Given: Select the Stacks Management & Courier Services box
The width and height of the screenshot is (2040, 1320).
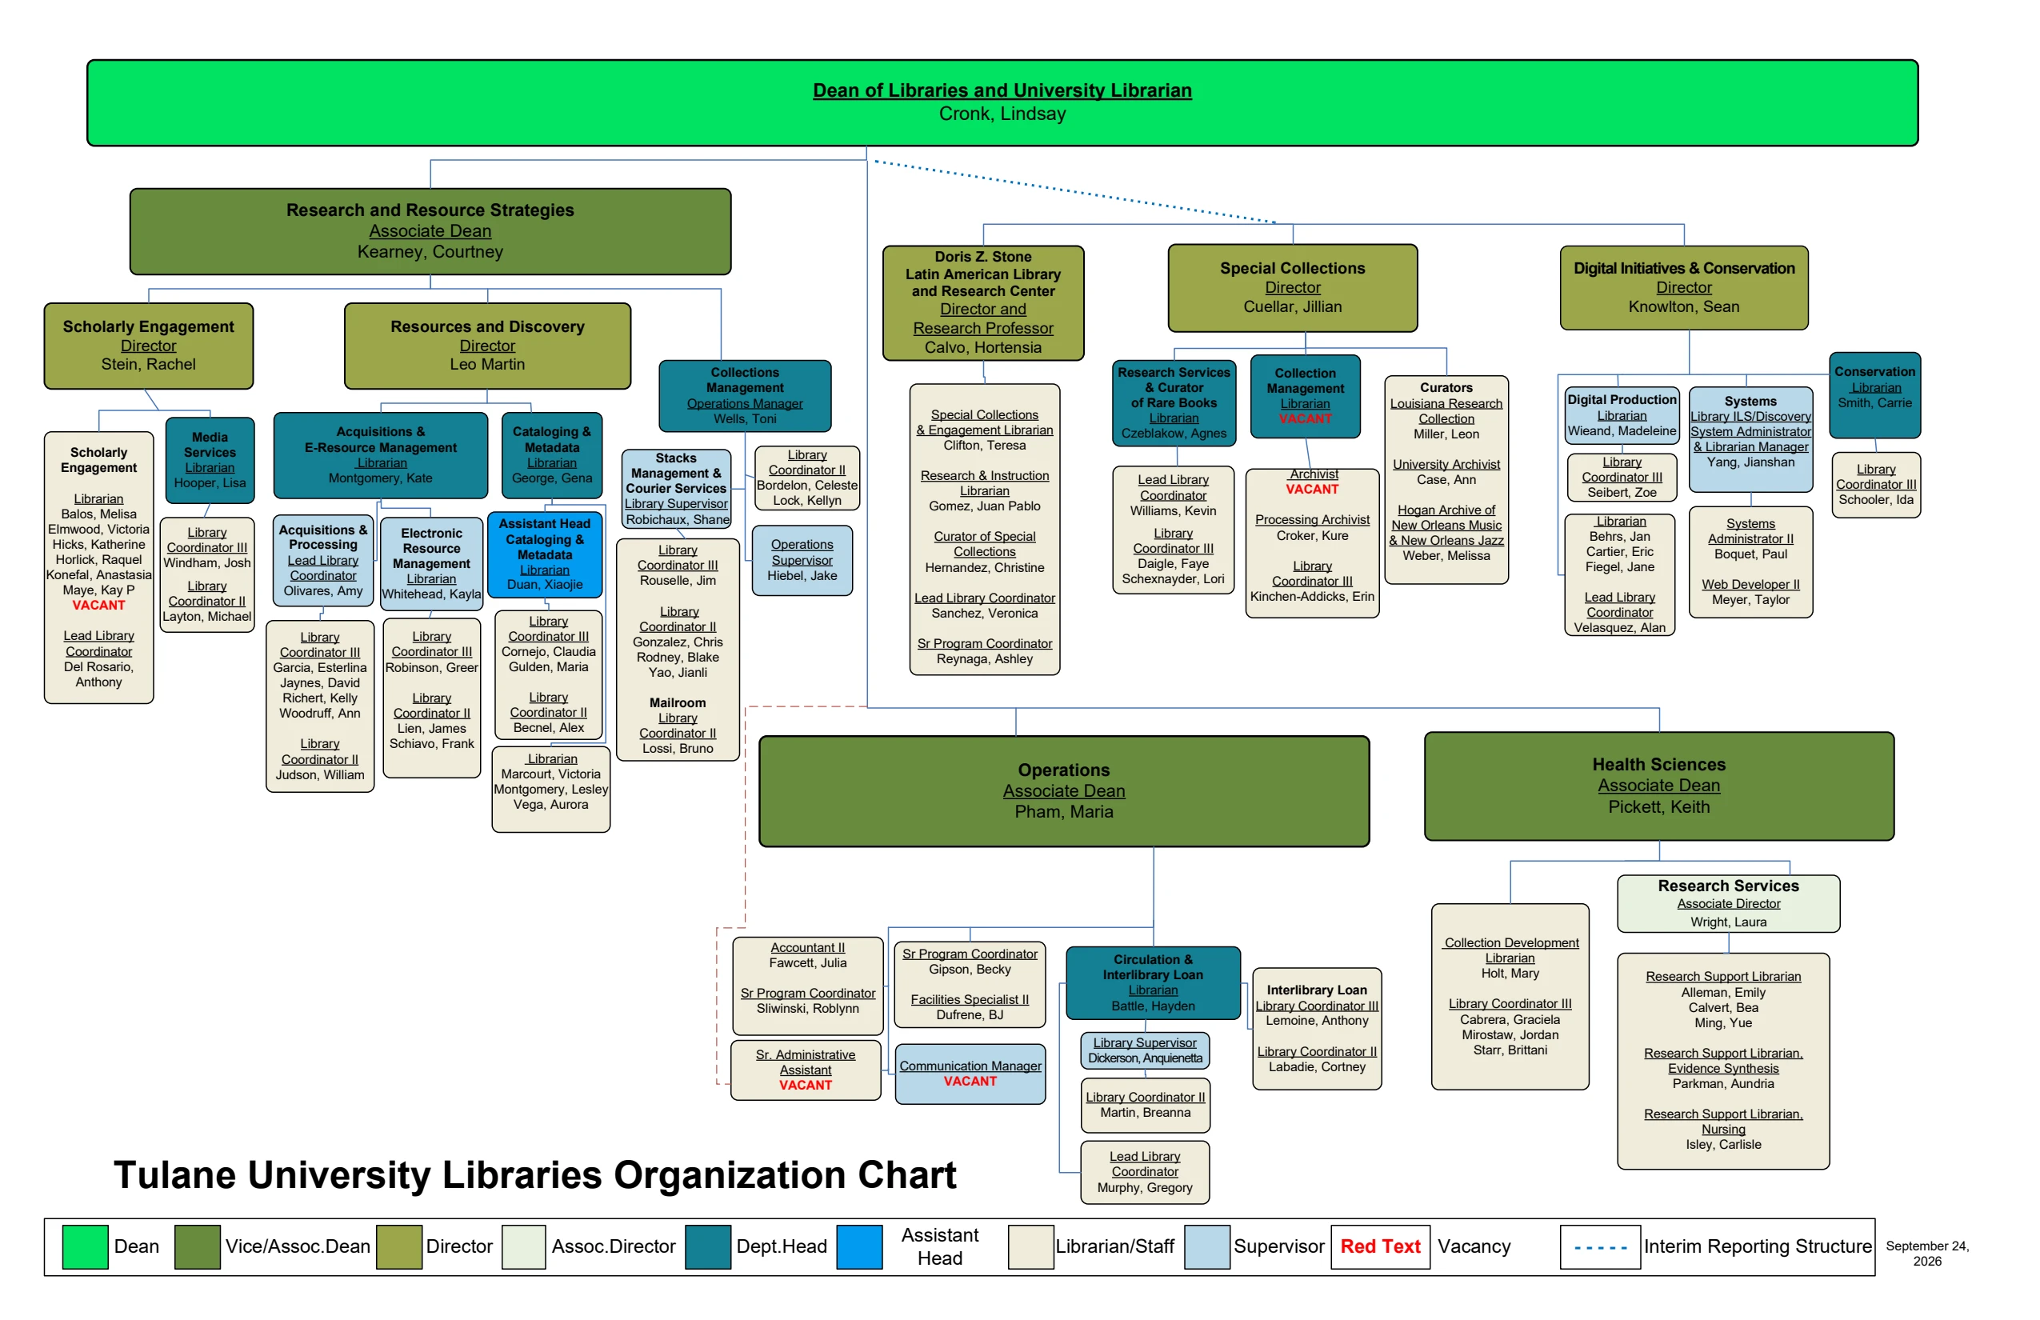Looking at the screenshot, I should point(676,489).
